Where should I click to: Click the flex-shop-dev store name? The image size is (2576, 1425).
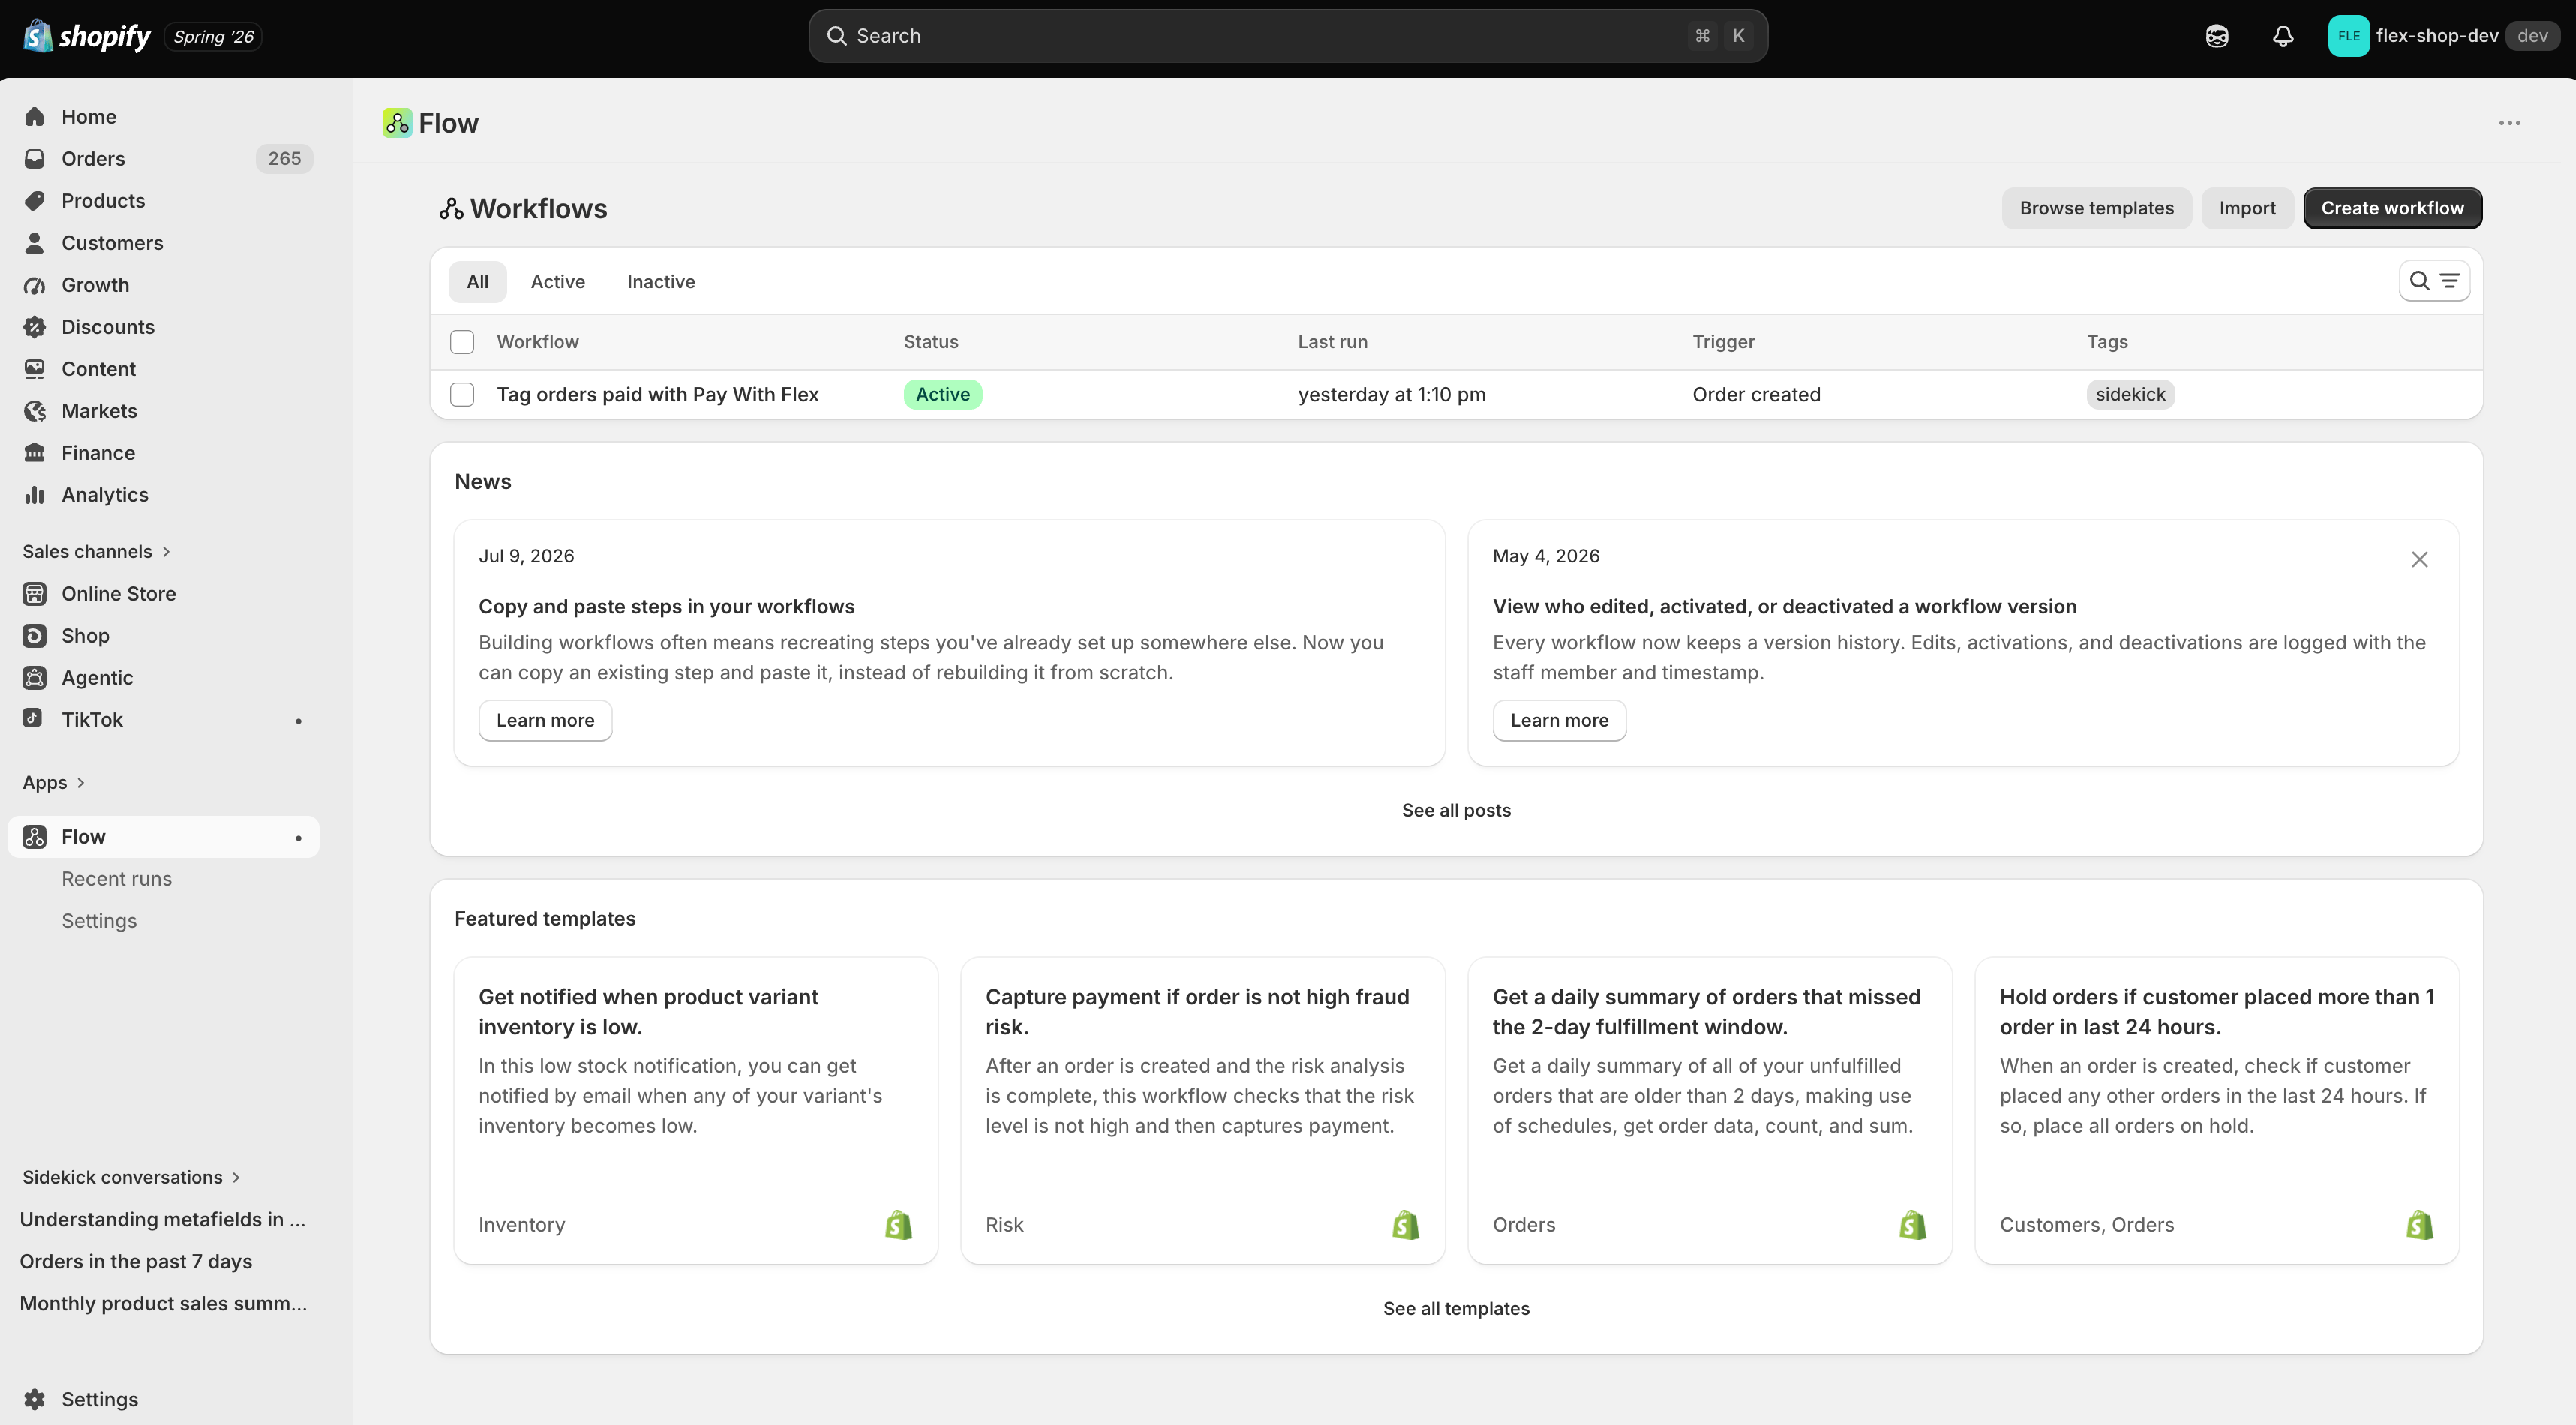coord(2437,36)
